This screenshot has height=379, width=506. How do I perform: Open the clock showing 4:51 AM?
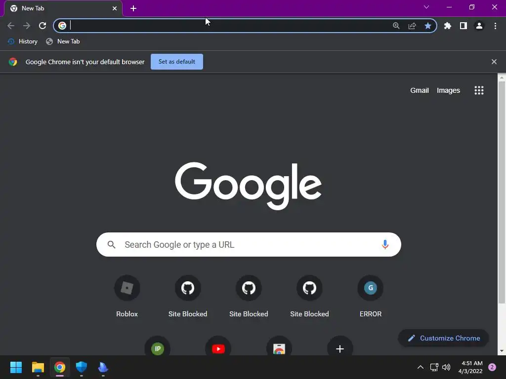point(470,367)
